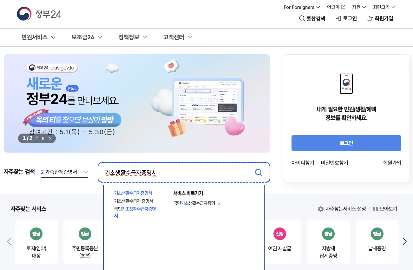Open 통합검색 magnifier search
This screenshot has width=413, height=270.
(312, 18)
